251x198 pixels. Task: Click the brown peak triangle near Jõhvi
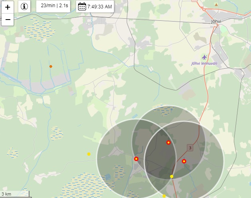click(216, 5)
